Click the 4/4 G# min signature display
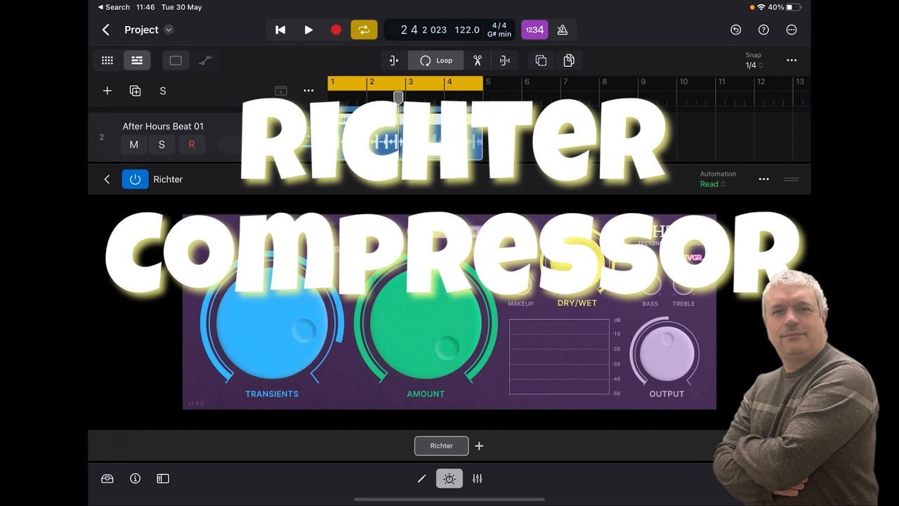899x506 pixels. click(x=499, y=30)
